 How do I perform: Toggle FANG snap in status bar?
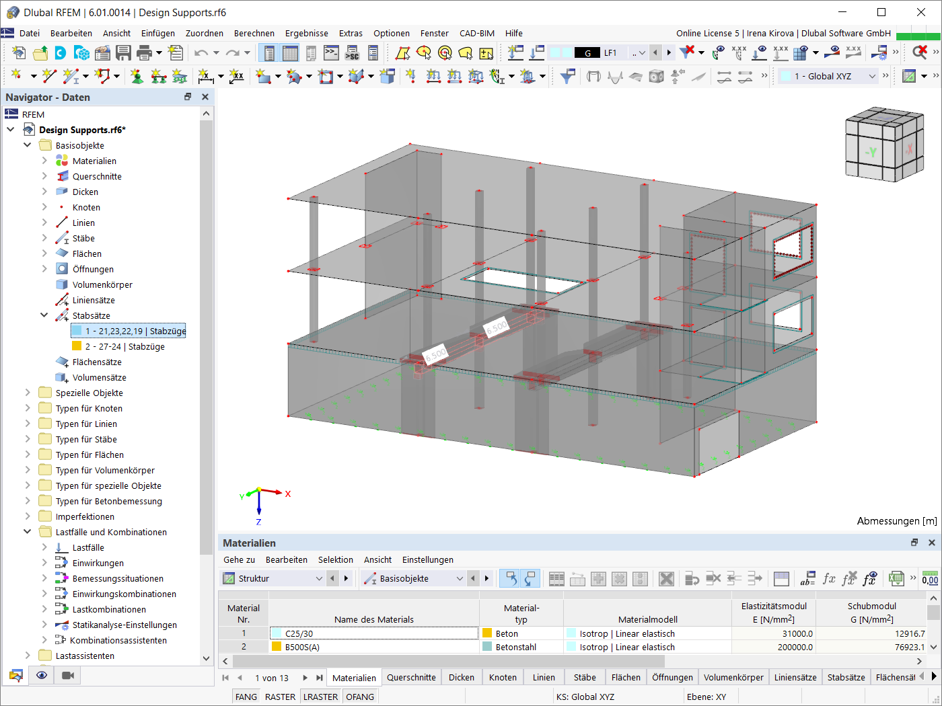coord(246,697)
